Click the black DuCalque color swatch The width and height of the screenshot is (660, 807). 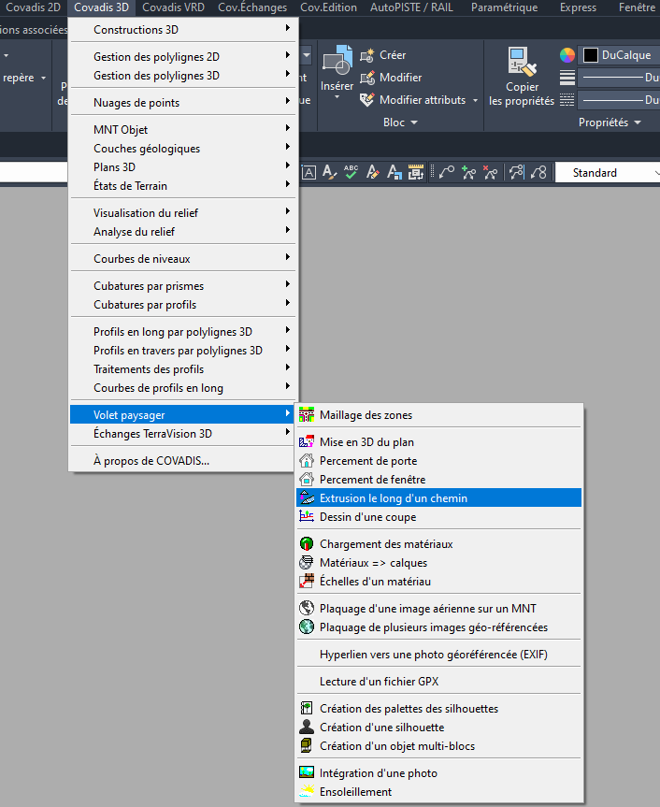click(591, 55)
